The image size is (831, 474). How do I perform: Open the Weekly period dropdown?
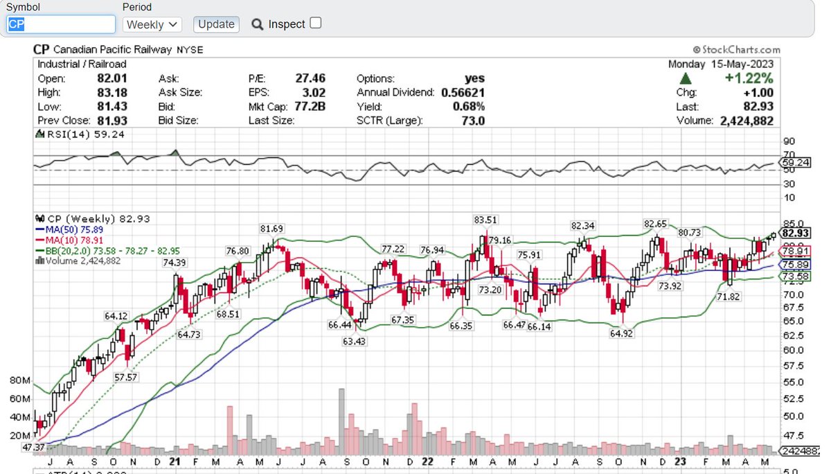pos(152,24)
